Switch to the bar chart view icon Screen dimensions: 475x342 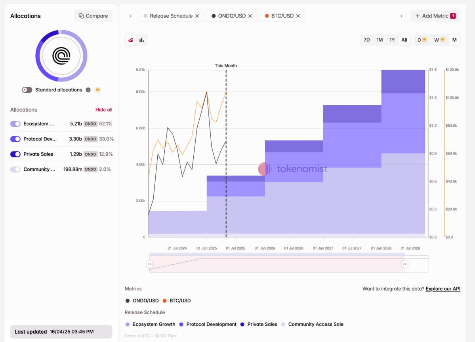pyautogui.click(x=141, y=40)
